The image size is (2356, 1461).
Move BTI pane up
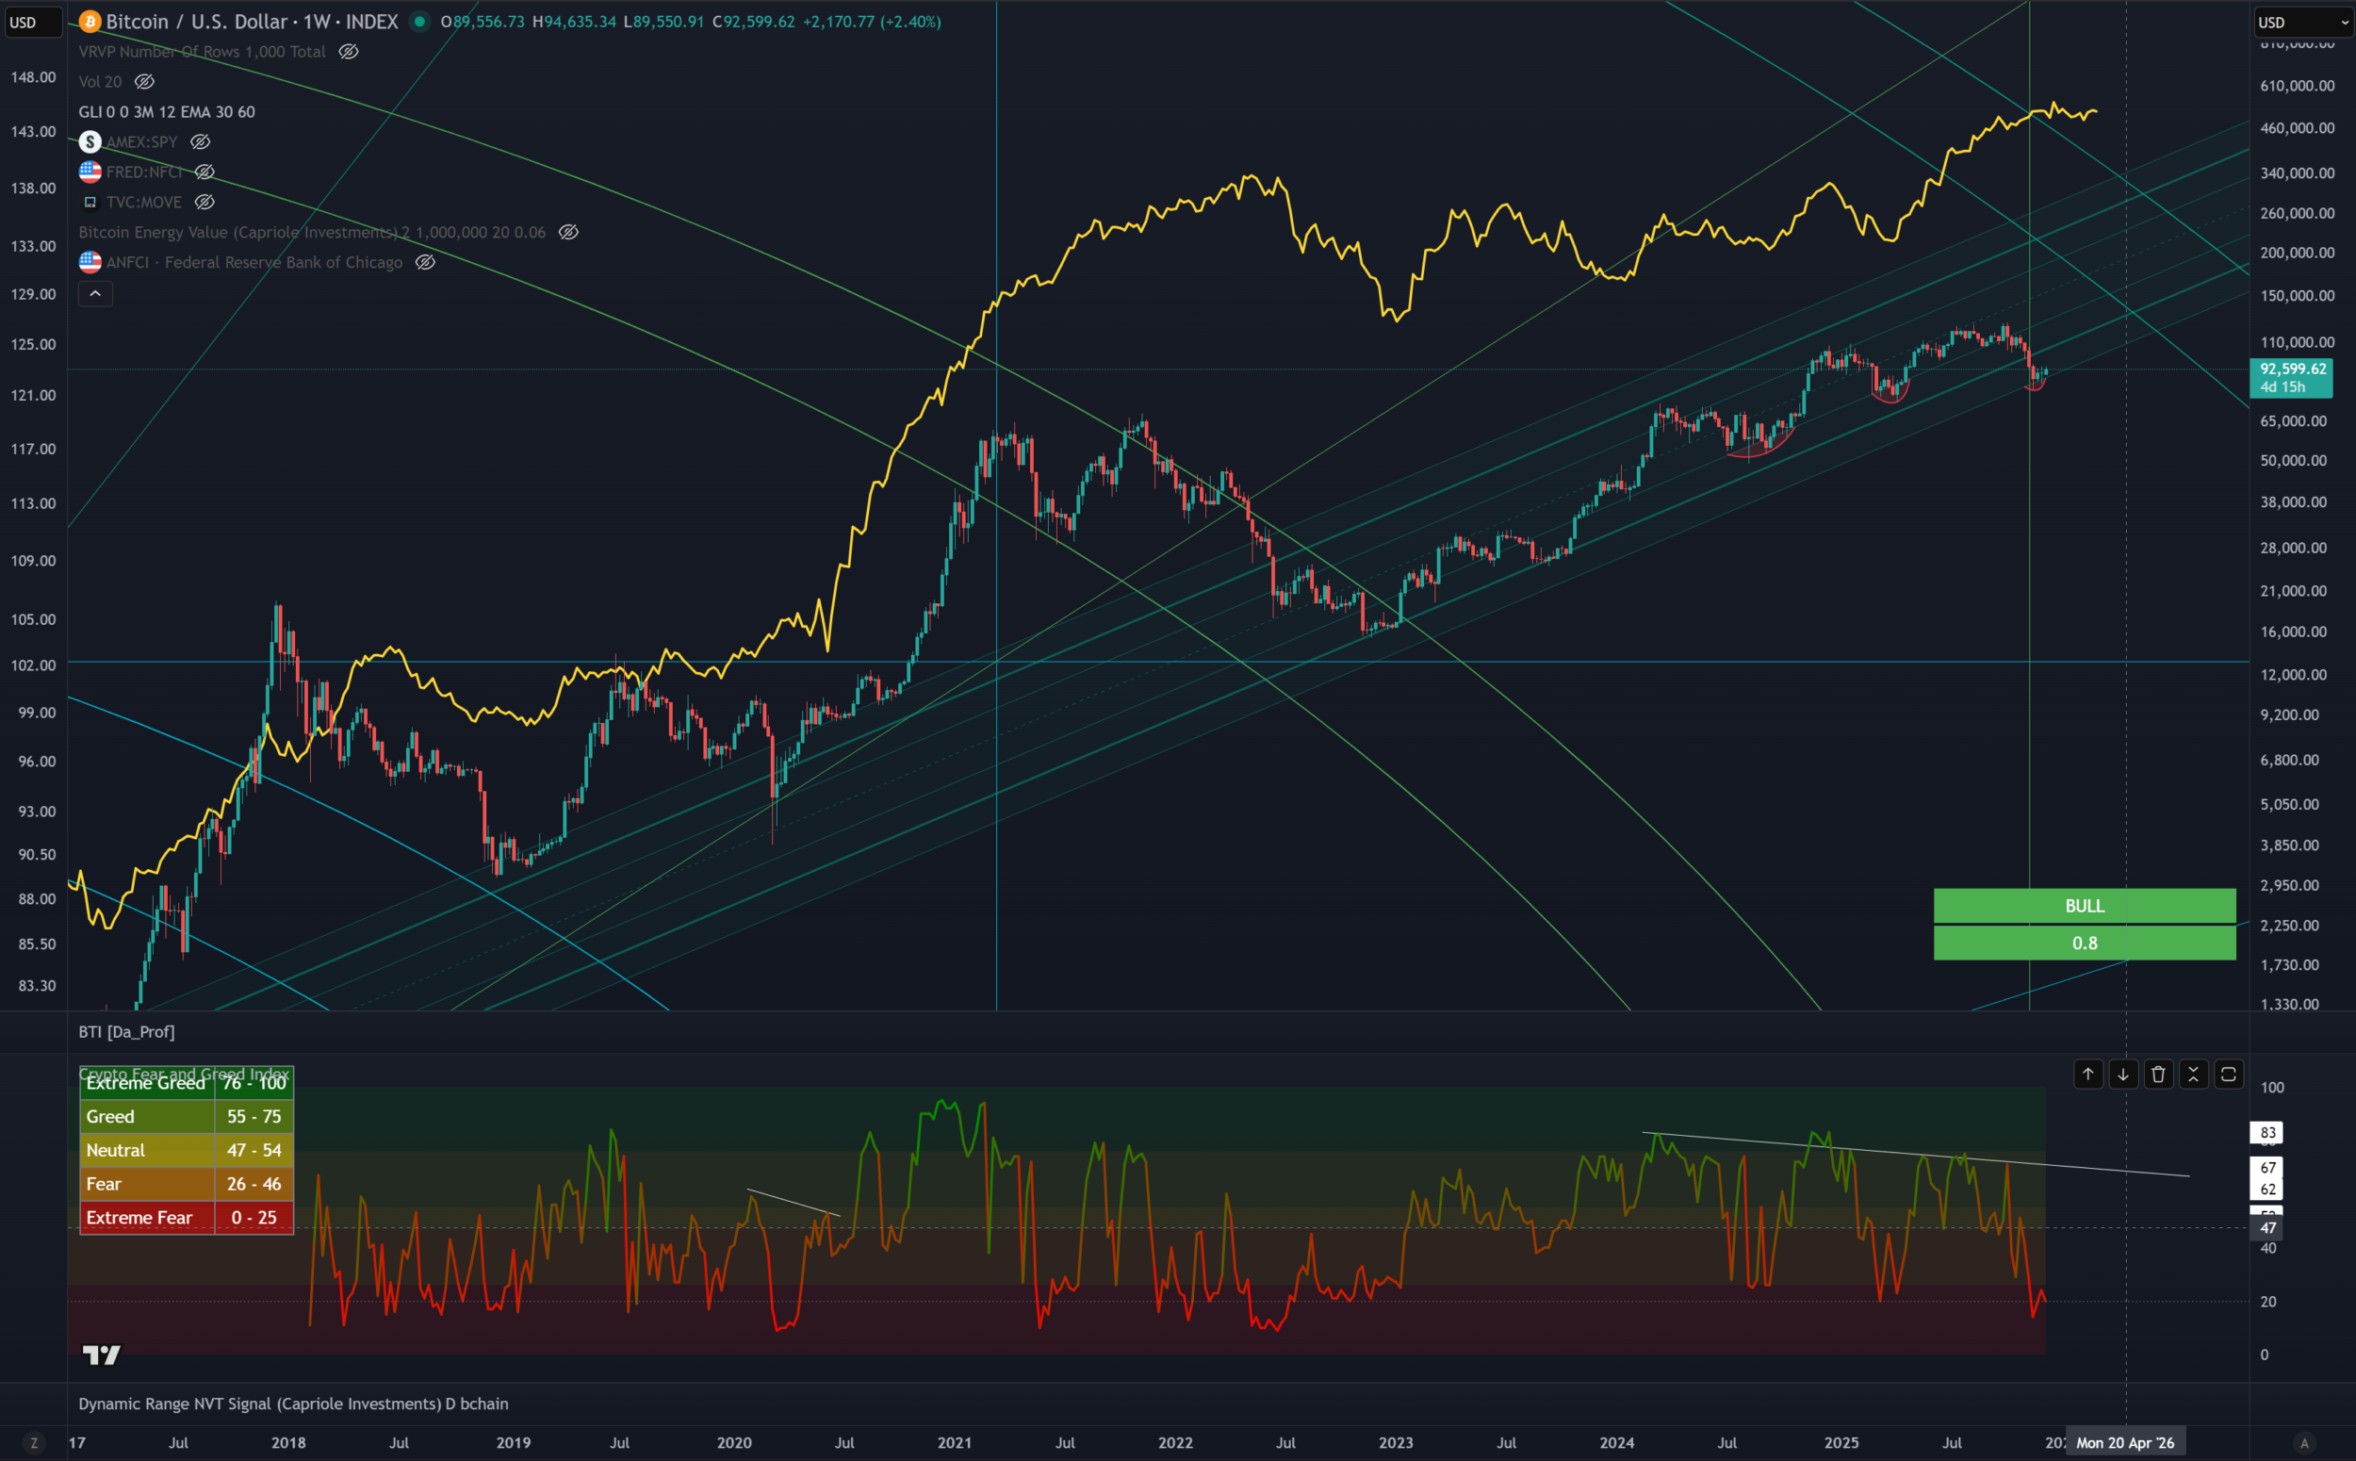[2087, 1074]
